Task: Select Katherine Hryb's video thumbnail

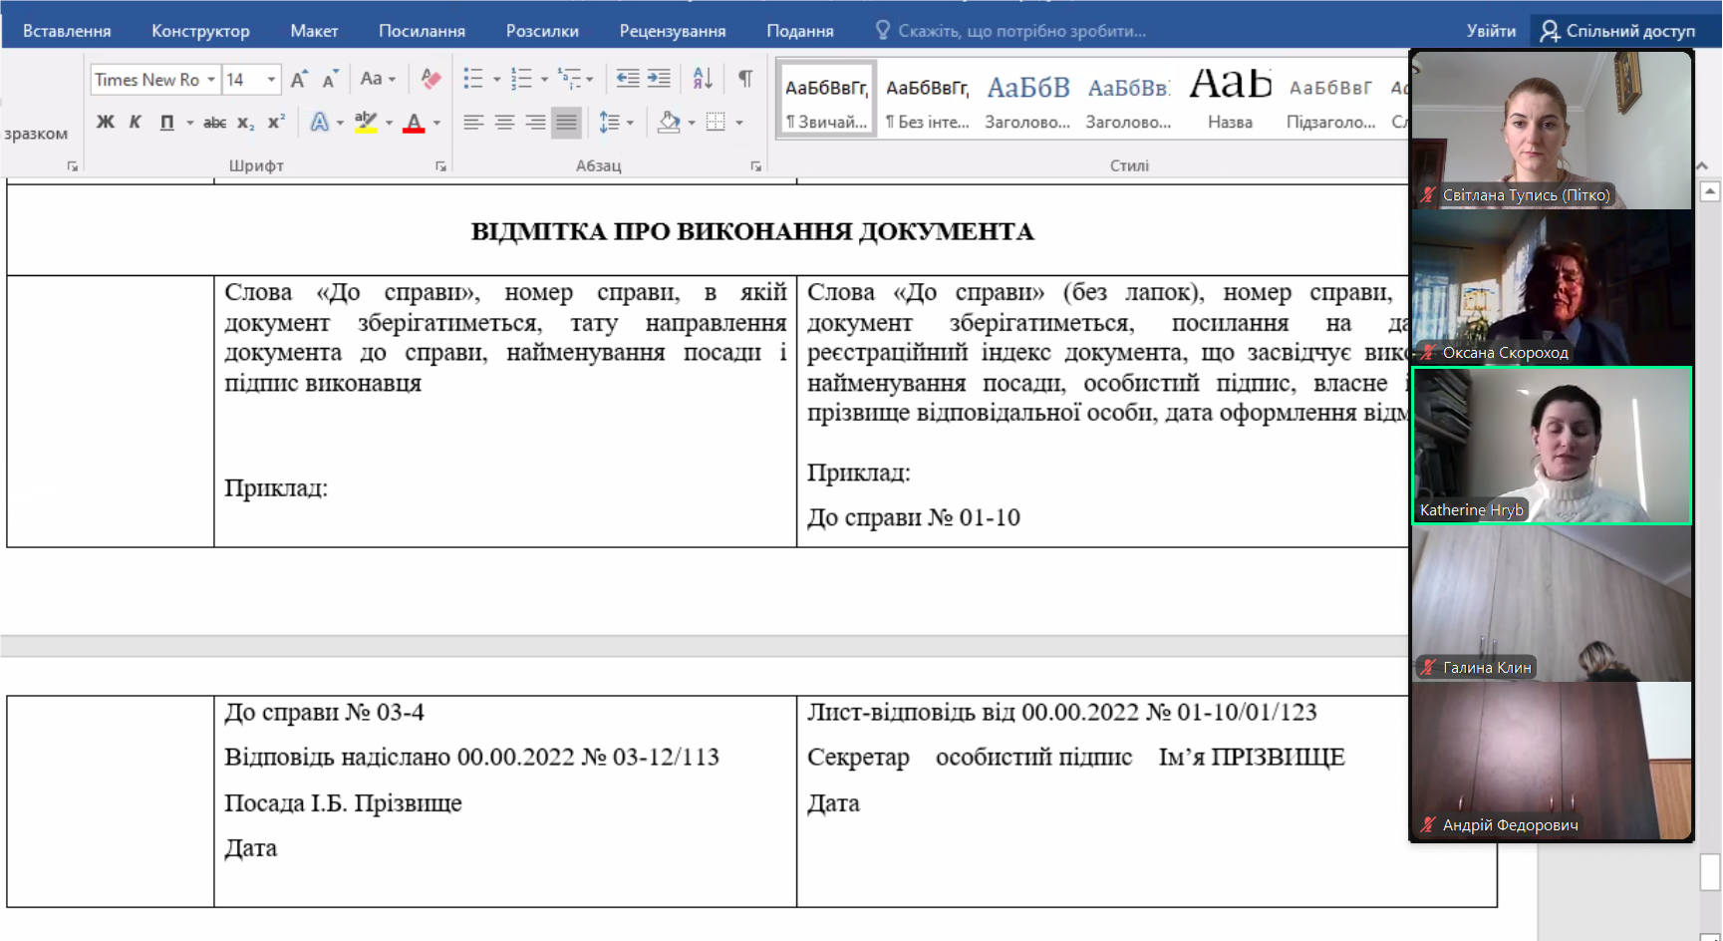Action: [1551, 446]
